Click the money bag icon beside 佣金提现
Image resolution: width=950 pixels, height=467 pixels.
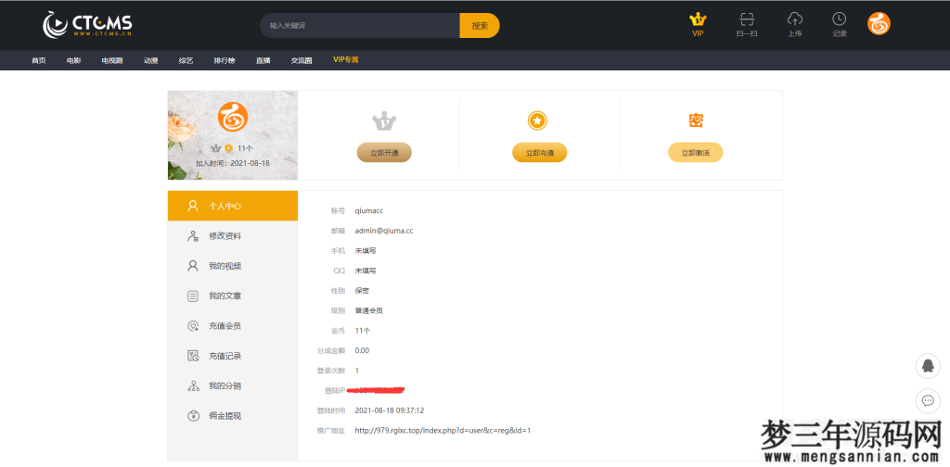pyautogui.click(x=193, y=416)
